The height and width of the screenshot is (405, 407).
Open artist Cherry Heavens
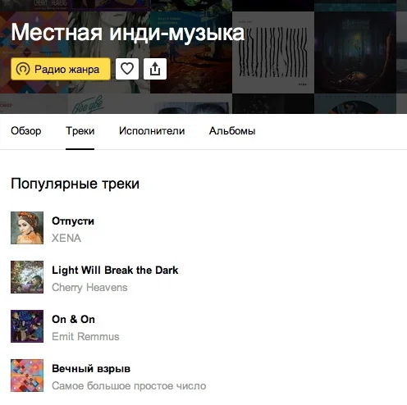point(89,288)
